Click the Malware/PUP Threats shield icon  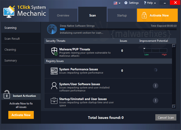pyautogui.click(x=54, y=51)
